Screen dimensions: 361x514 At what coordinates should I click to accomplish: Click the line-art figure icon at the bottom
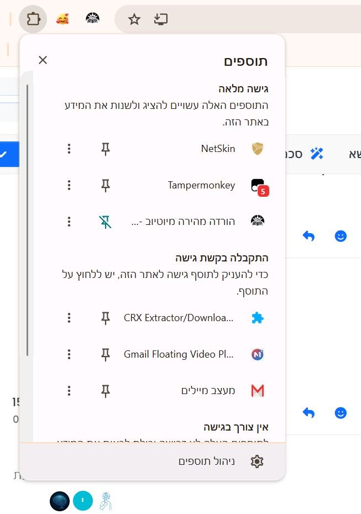point(106,501)
